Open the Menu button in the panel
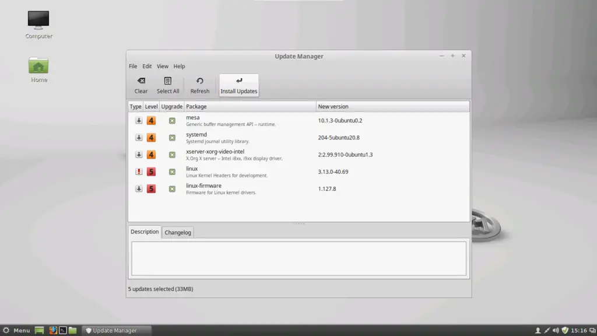Viewport: 597px width, 336px height. click(16, 330)
